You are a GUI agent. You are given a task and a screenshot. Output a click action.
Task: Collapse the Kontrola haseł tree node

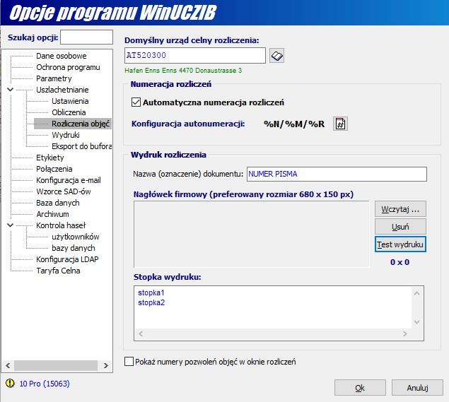tap(11, 225)
